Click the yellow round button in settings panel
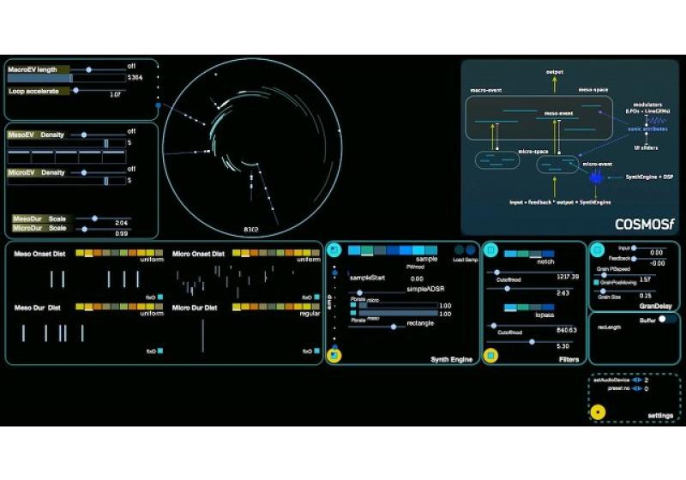Screen dimensions: 686x480 pyautogui.click(x=598, y=412)
